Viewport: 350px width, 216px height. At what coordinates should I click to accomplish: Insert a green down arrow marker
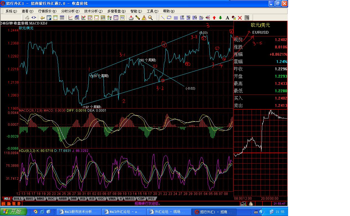coord(221,18)
